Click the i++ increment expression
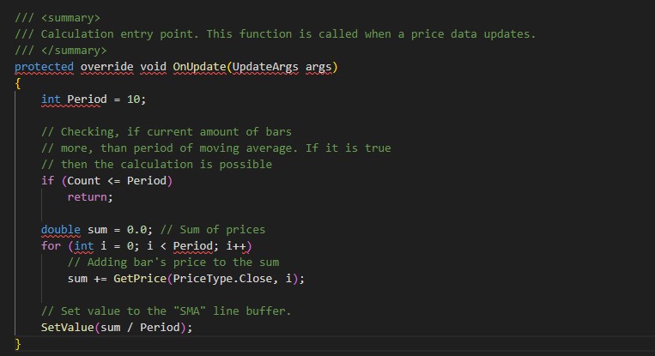 click(x=236, y=246)
